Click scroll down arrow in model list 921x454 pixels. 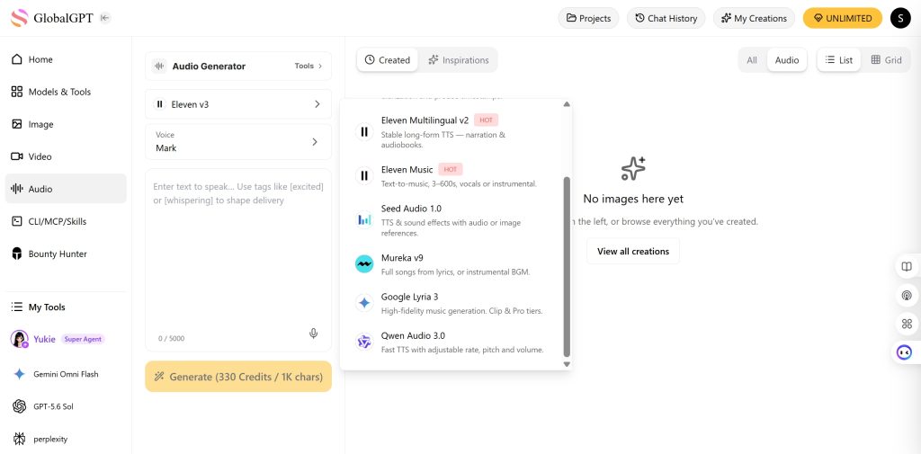(567, 364)
